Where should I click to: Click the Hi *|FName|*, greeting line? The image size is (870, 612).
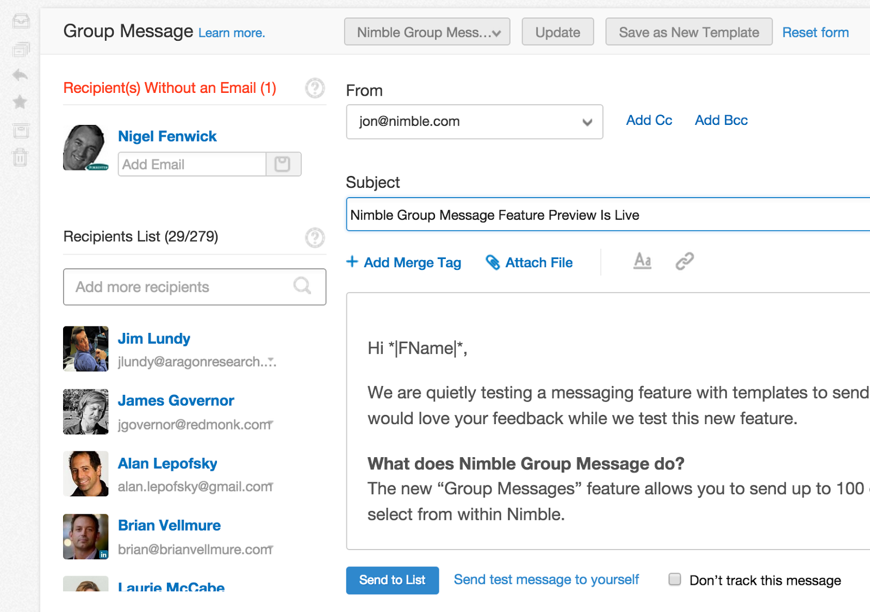418,348
